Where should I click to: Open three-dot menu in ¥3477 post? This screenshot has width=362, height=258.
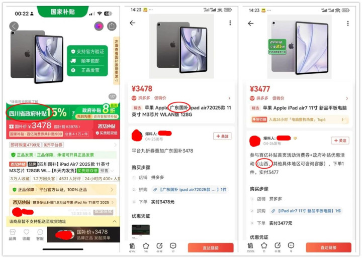coord(348,23)
